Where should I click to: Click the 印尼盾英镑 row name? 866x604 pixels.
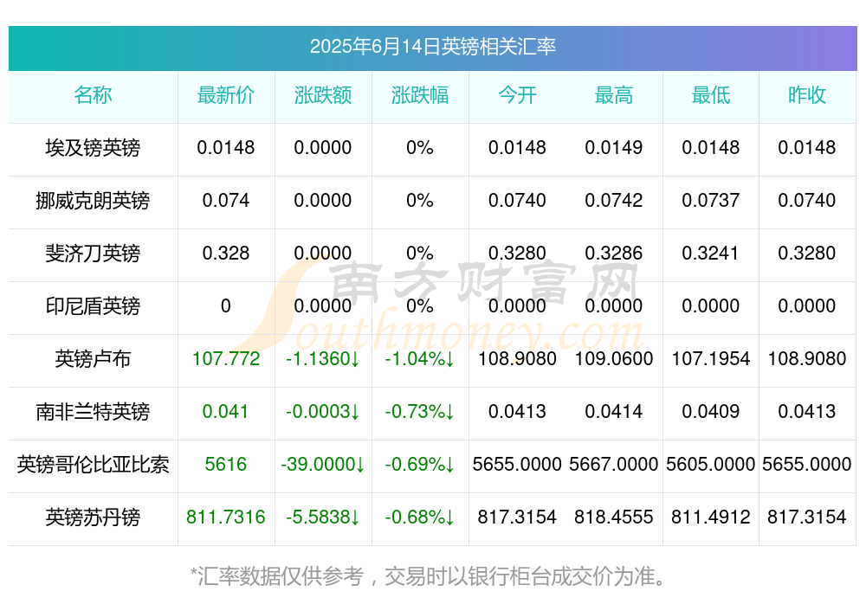point(93,305)
